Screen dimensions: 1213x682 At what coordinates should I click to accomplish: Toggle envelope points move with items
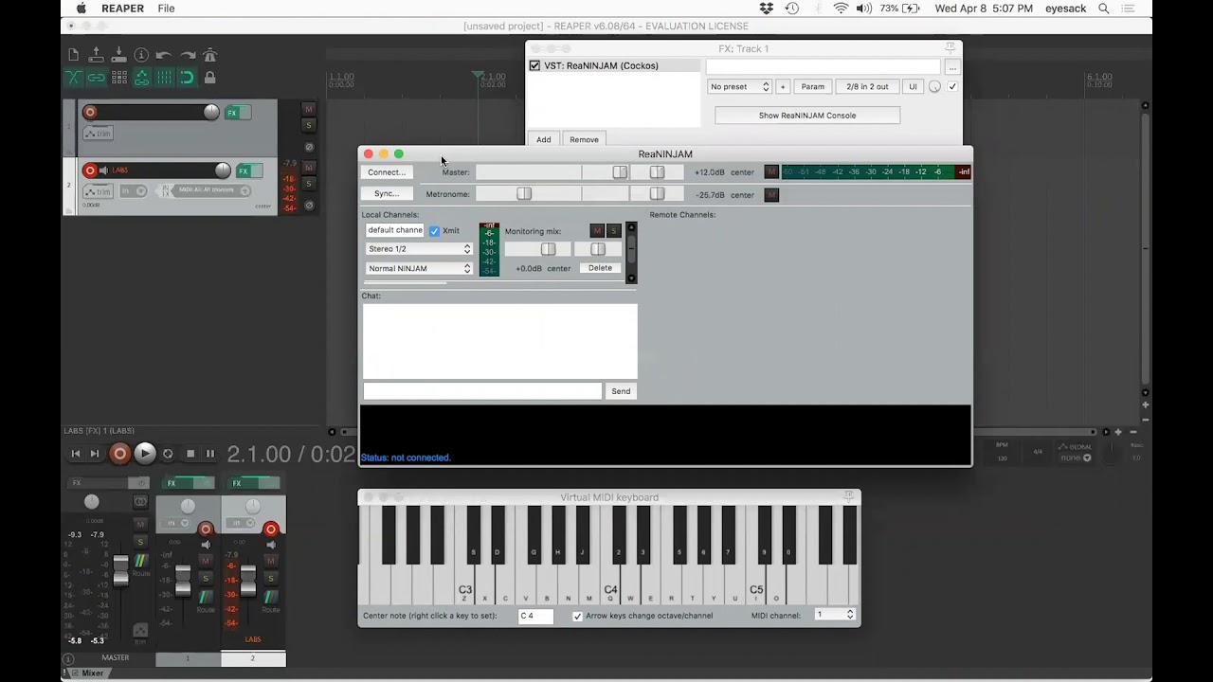coord(141,78)
